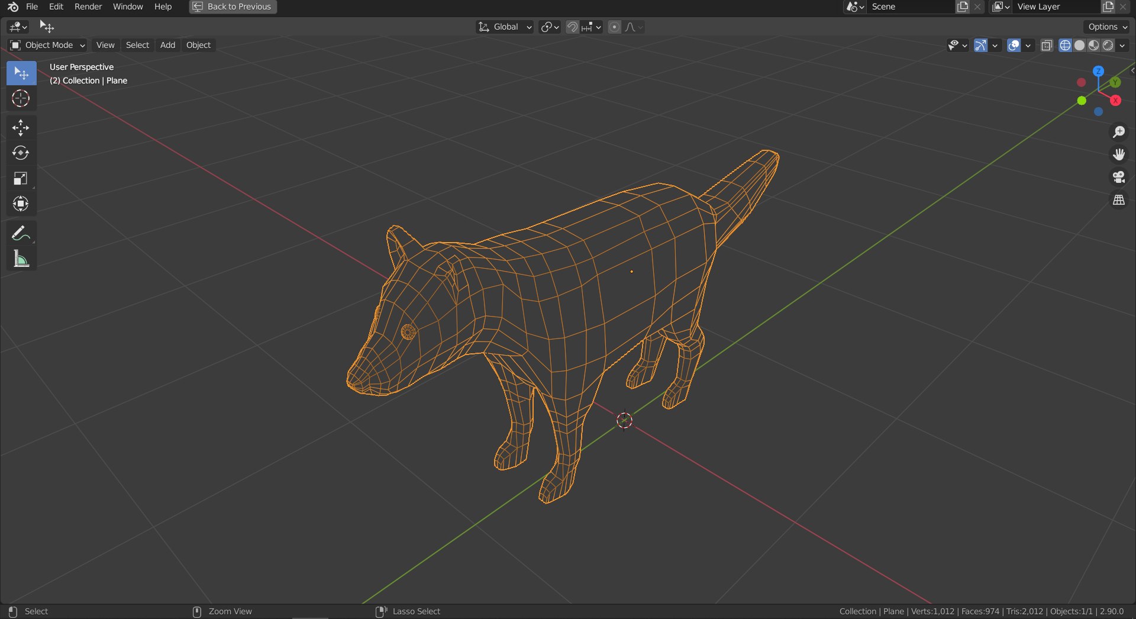
Task: Click the Blender logo menu icon
Action: click(x=13, y=7)
